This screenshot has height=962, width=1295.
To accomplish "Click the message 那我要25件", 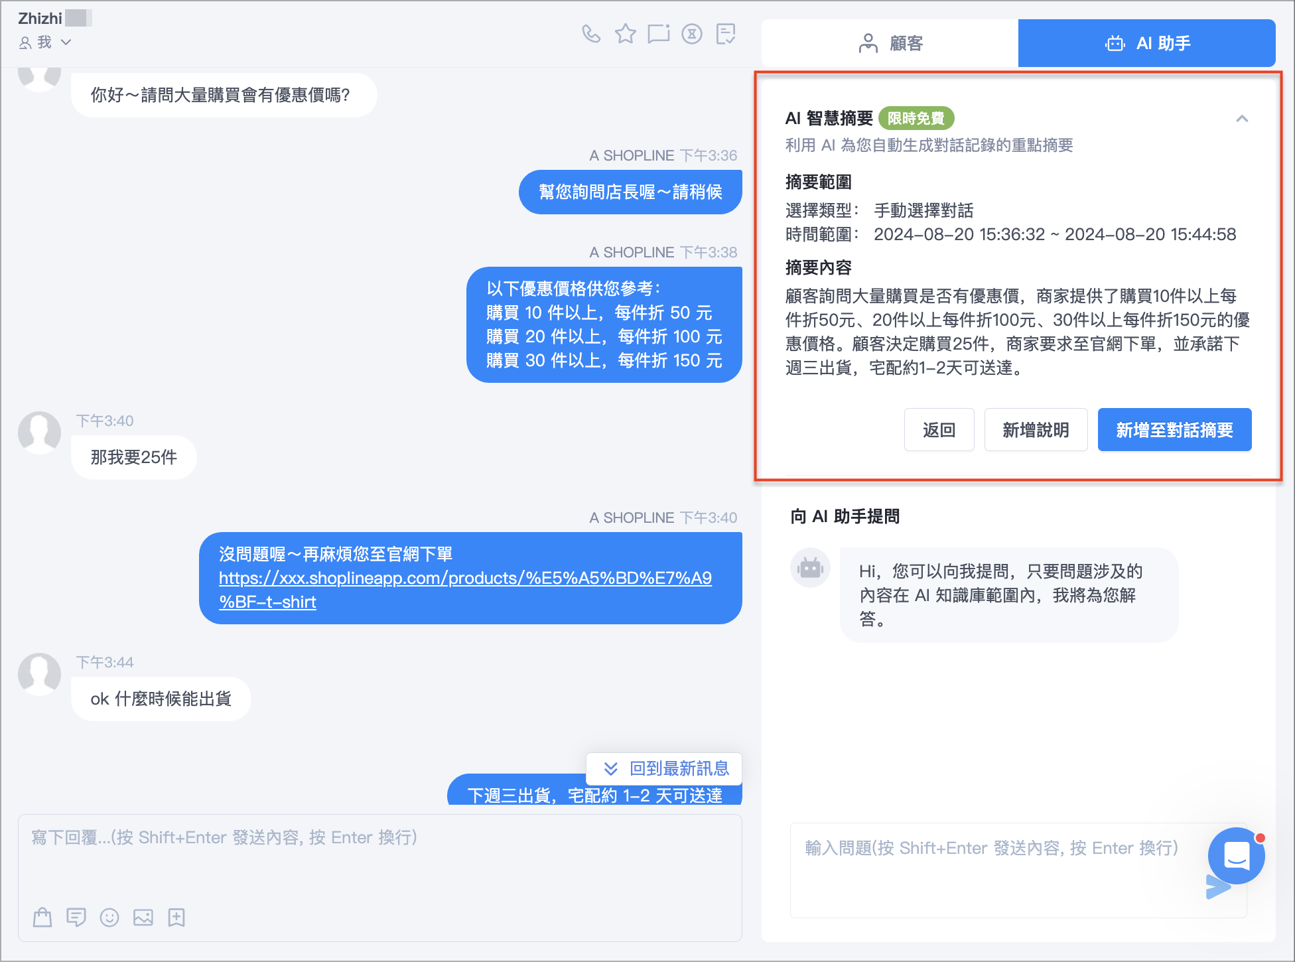I will pyautogui.click(x=134, y=457).
